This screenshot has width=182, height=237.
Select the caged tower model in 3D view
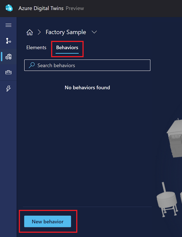click(x=174, y=138)
